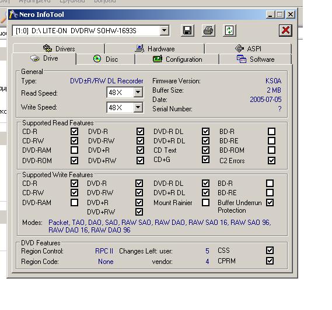Switch to the Drivers tab

click(59, 48)
